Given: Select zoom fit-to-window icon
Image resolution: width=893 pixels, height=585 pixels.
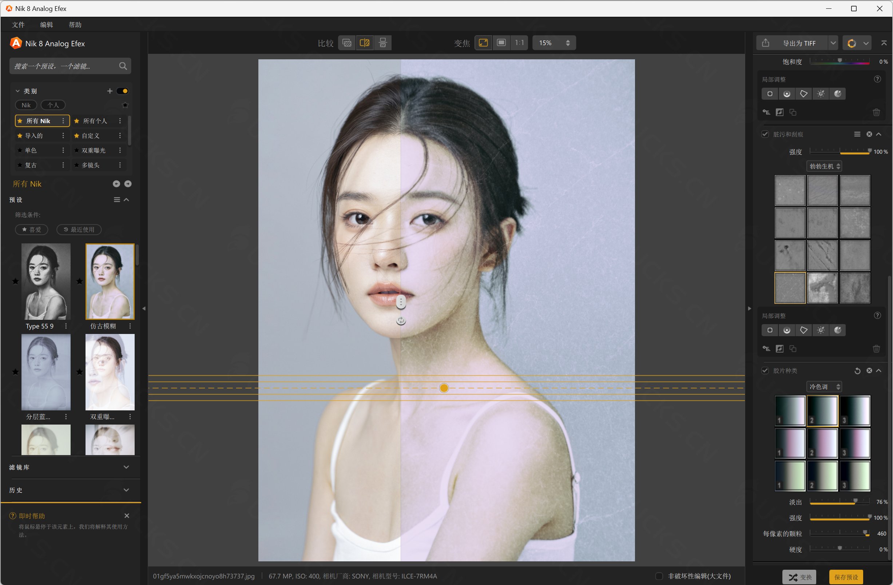Looking at the screenshot, I should (483, 43).
